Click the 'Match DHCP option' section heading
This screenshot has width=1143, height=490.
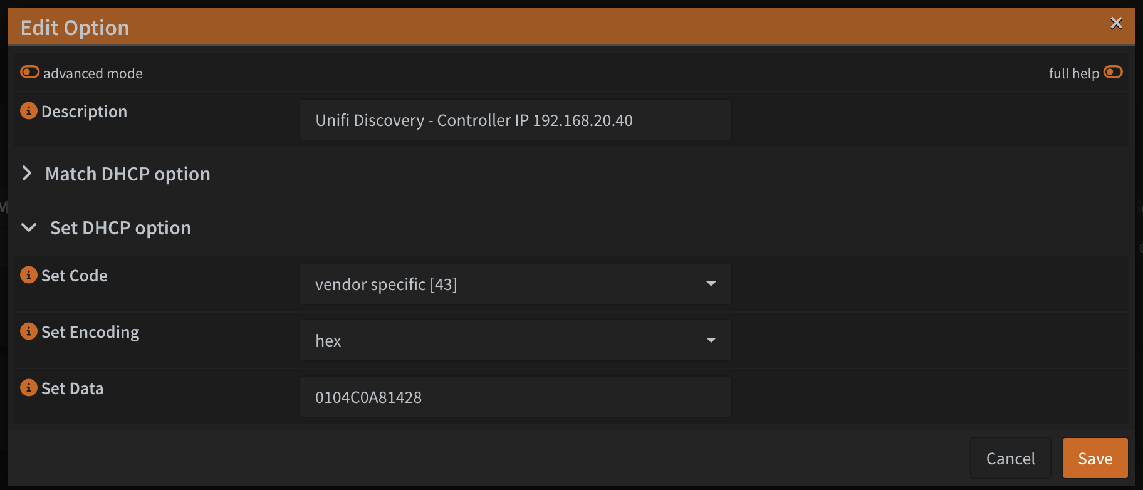(x=128, y=174)
